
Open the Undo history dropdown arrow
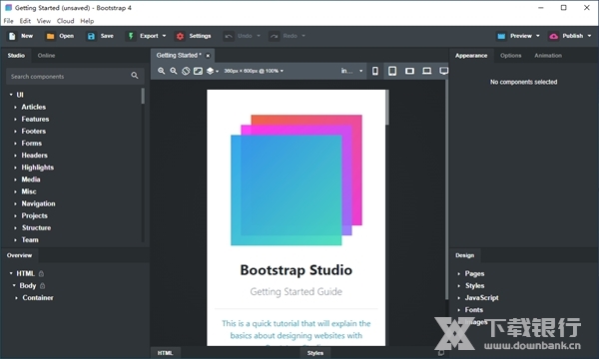[x=259, y=36]
